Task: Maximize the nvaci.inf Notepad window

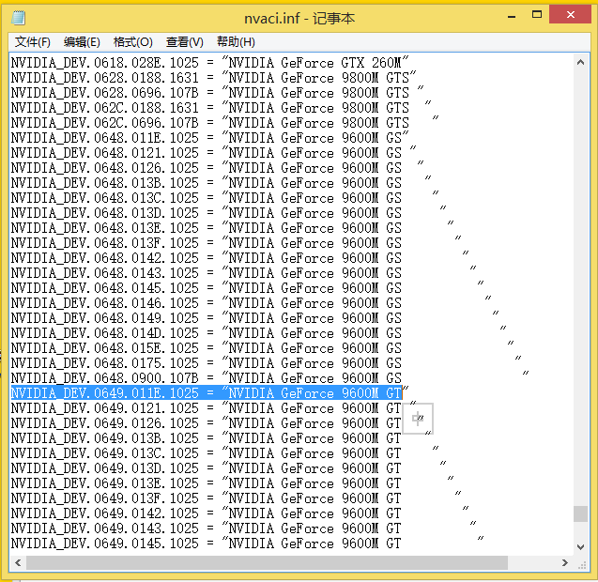Action: [x=537, y=15]
